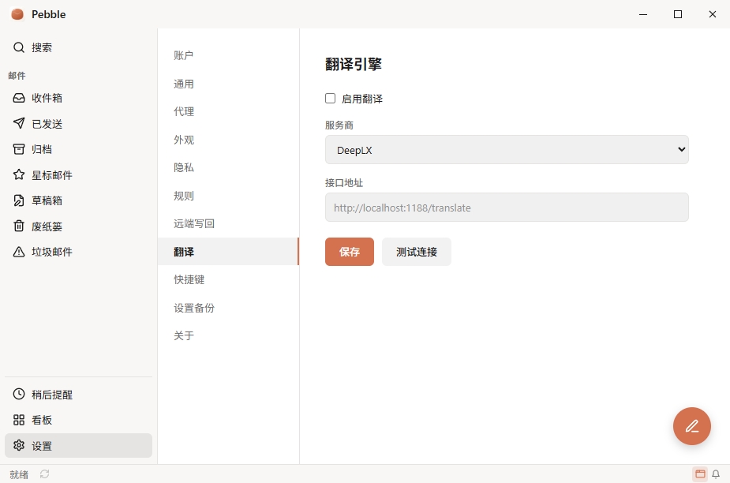Open the 通用 settings tab
Screen dimensions: 730x483
(x=228, y=84)
